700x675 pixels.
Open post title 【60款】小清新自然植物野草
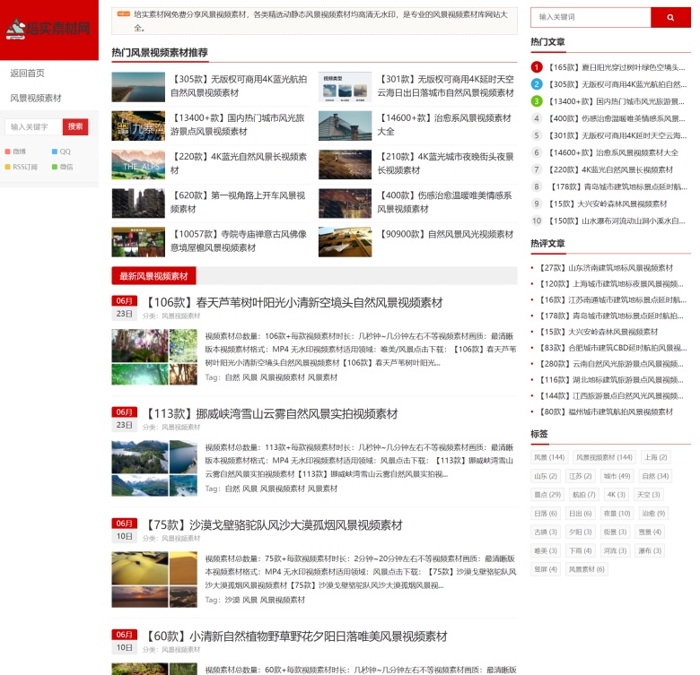tap(296, 636)
